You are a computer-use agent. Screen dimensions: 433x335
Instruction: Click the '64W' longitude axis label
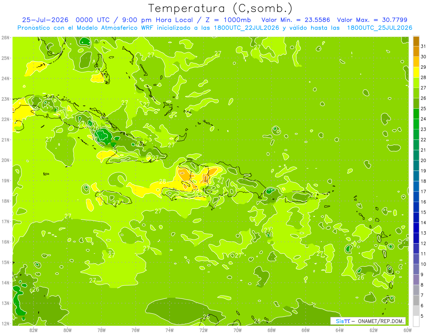tap(340, 330)
